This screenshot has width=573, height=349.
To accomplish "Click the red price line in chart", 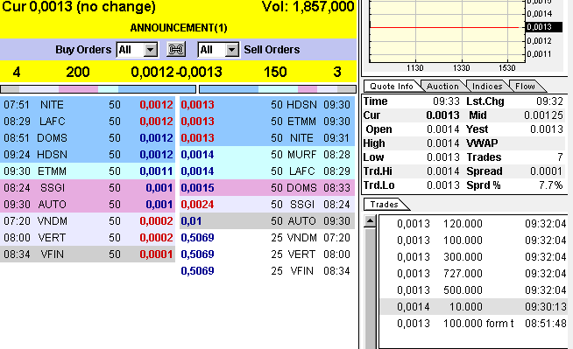I will point(445,27).
